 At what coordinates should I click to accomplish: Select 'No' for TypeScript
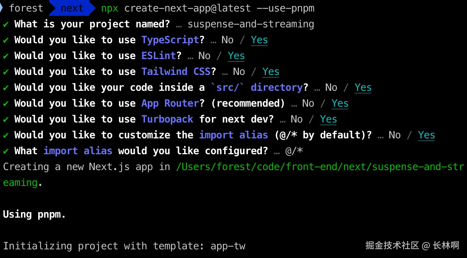pyautogui.click(x=228, y=40)
